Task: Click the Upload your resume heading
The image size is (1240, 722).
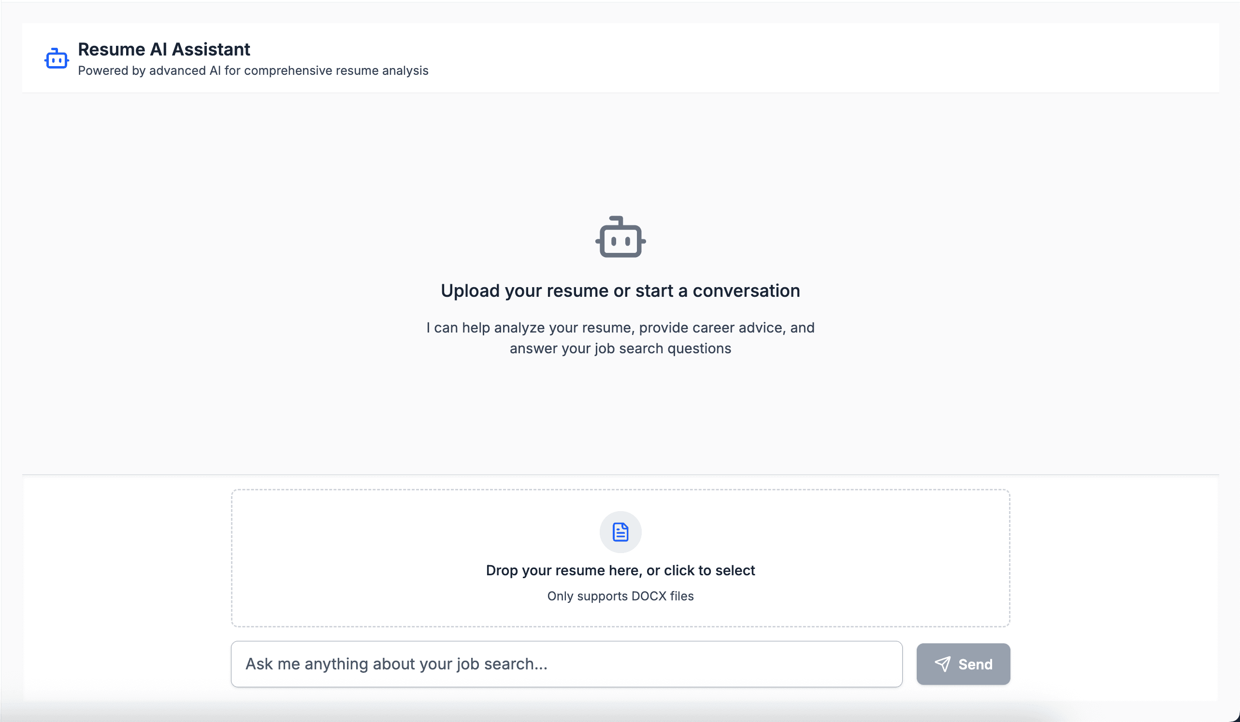Action: pyautogui.click(x=620, y=291)
